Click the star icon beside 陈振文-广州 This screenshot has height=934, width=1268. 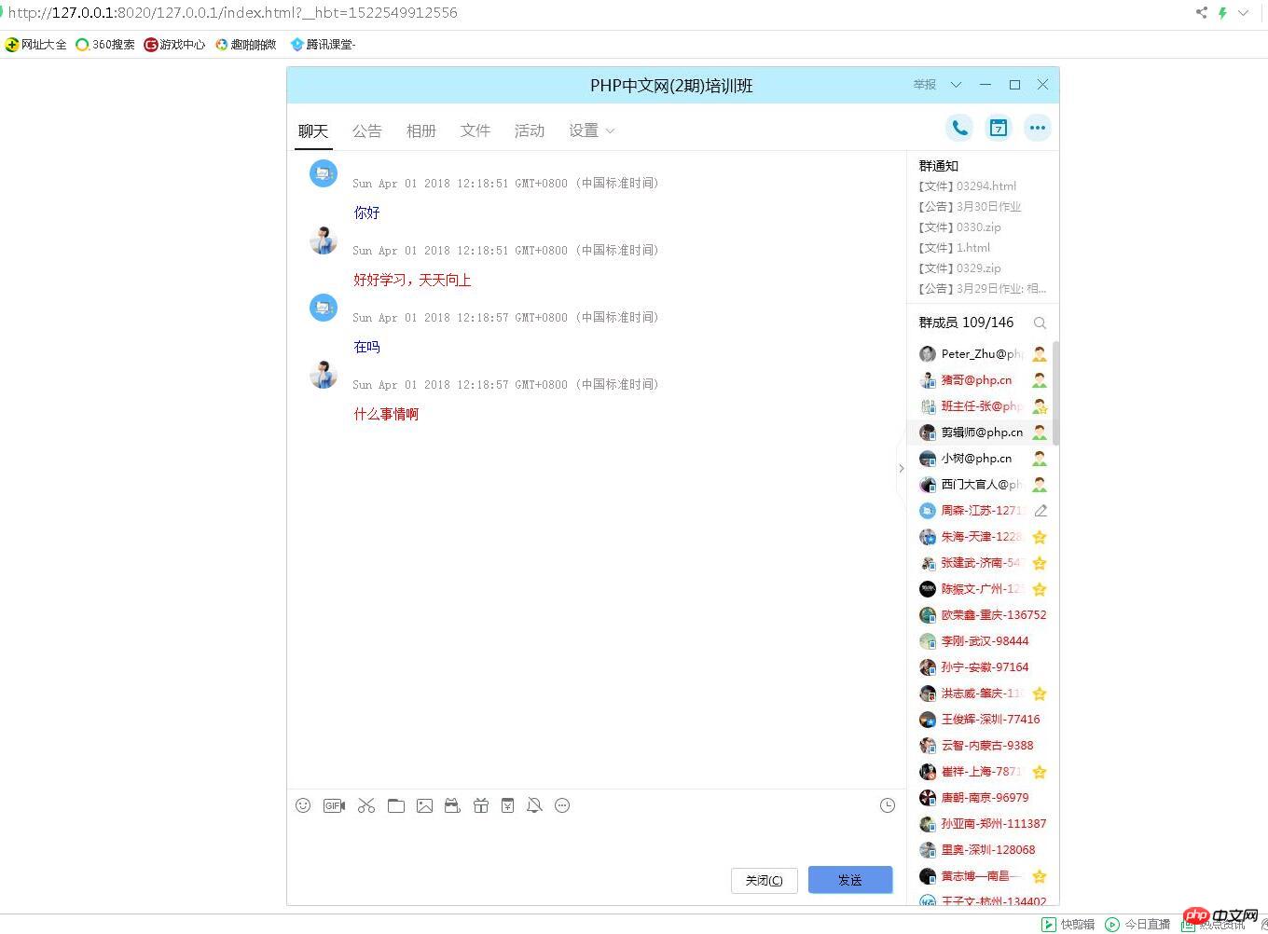click(x=1040, y=589)
